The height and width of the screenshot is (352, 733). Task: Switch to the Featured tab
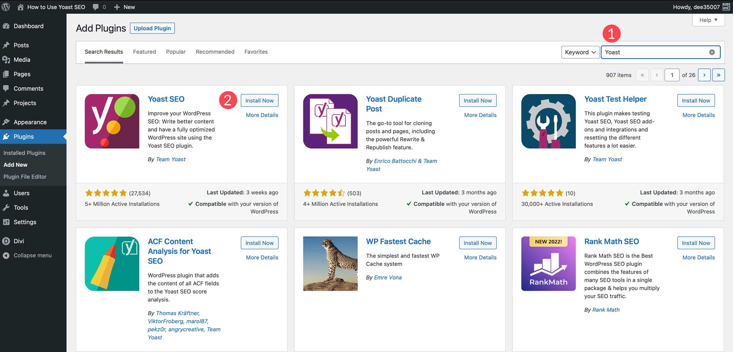click(144, 52)
